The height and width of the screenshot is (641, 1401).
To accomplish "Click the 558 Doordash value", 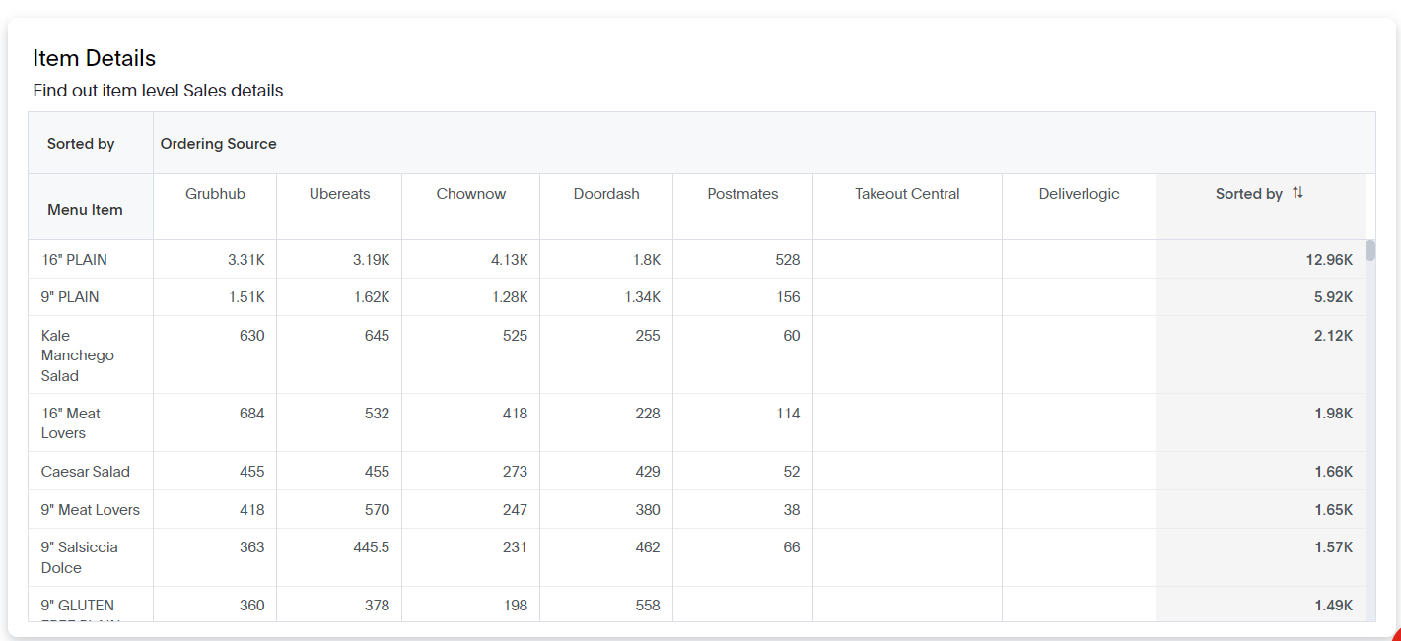I will 648,606.
